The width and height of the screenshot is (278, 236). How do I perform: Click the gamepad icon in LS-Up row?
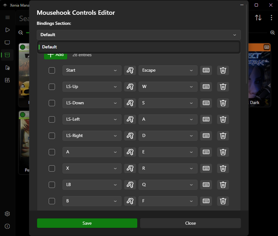tap(130, 87)
